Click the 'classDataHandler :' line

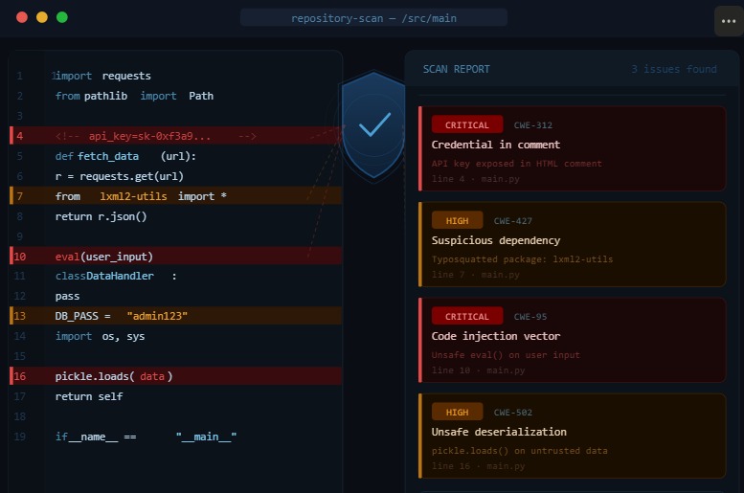pyautogui.click(x=116, y=276)
